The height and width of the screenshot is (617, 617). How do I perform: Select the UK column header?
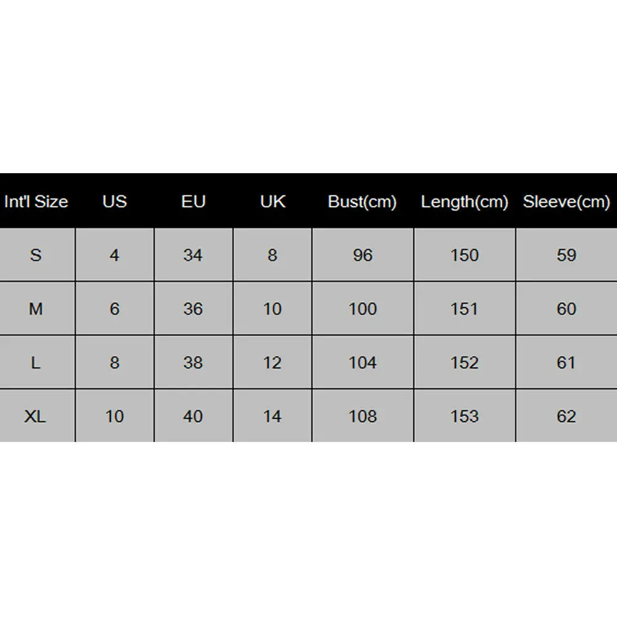pos(272,202)
